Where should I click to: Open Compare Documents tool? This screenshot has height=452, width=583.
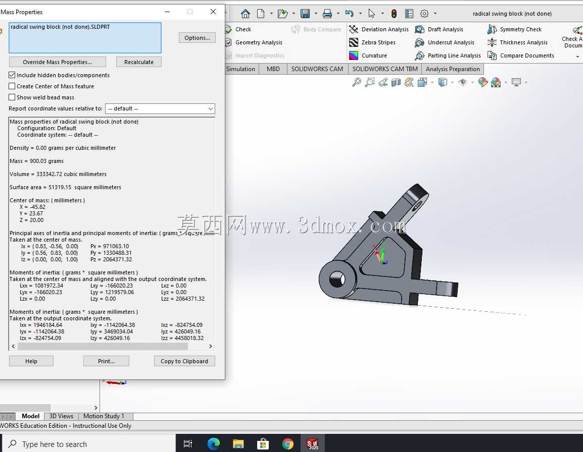520,55
